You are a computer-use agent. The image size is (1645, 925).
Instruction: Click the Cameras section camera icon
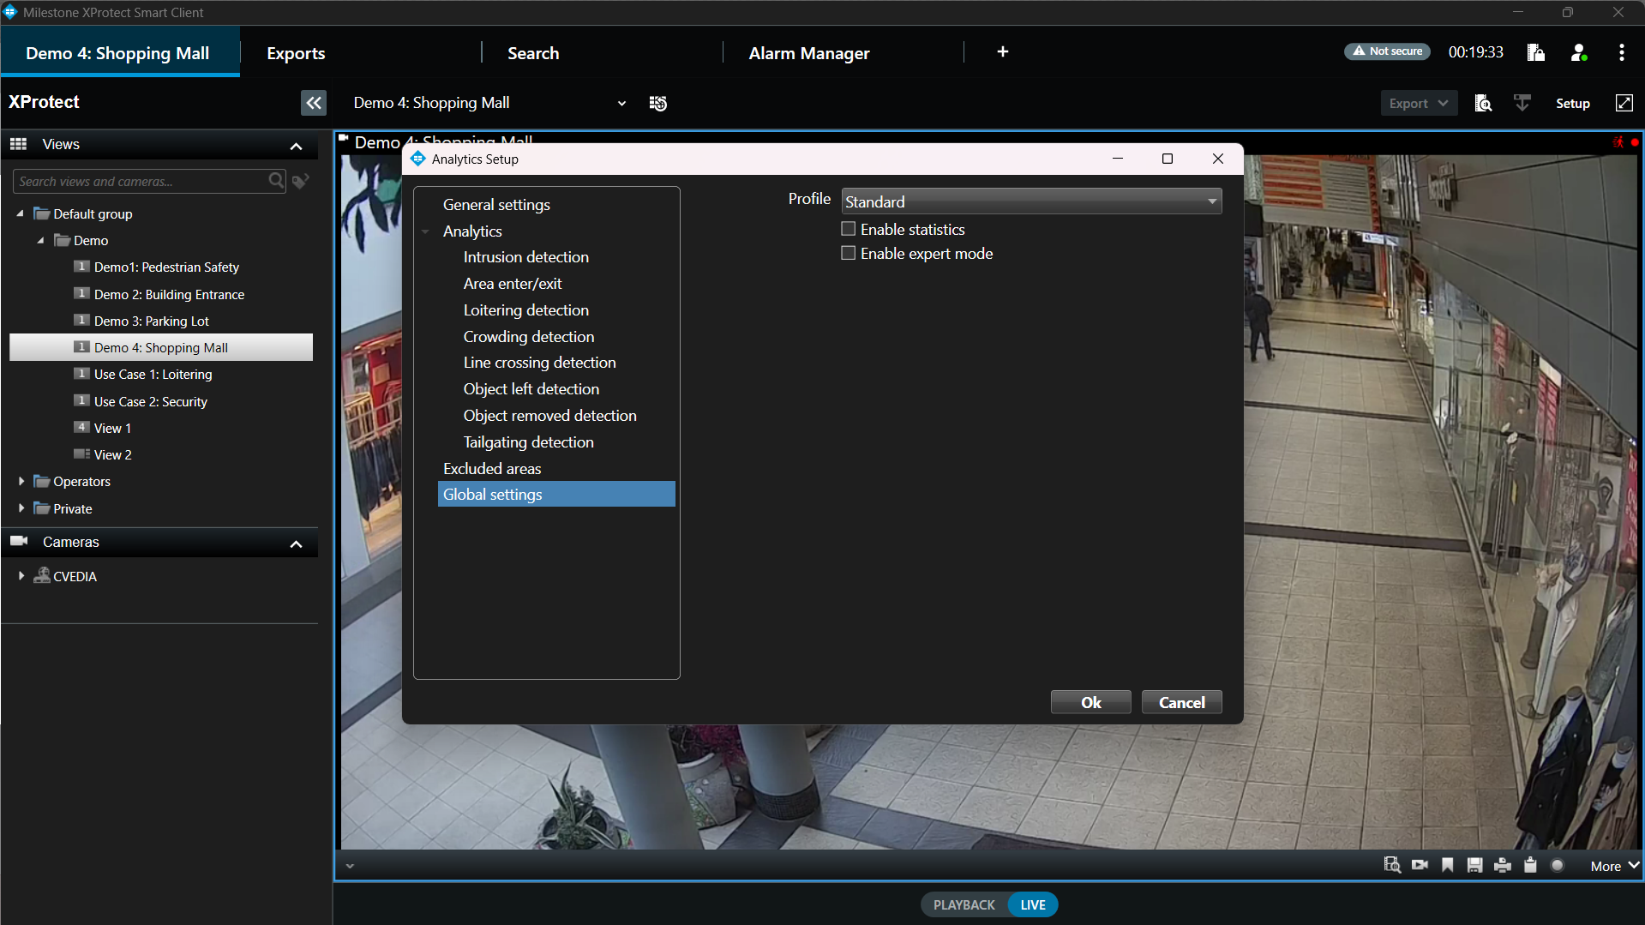pos(19,541)
